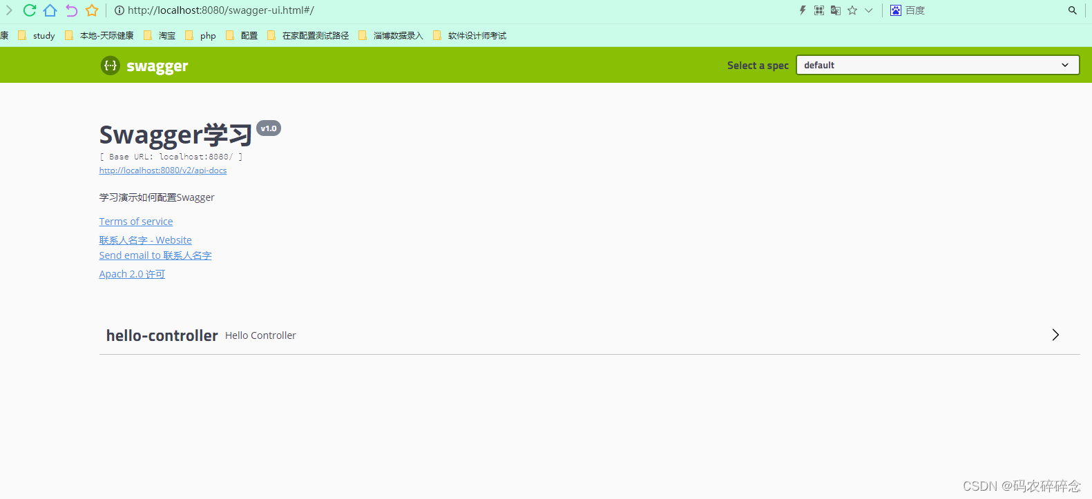1092x499 pixels.
Task: Click the swagger logo icon
Action: point(110,66)
